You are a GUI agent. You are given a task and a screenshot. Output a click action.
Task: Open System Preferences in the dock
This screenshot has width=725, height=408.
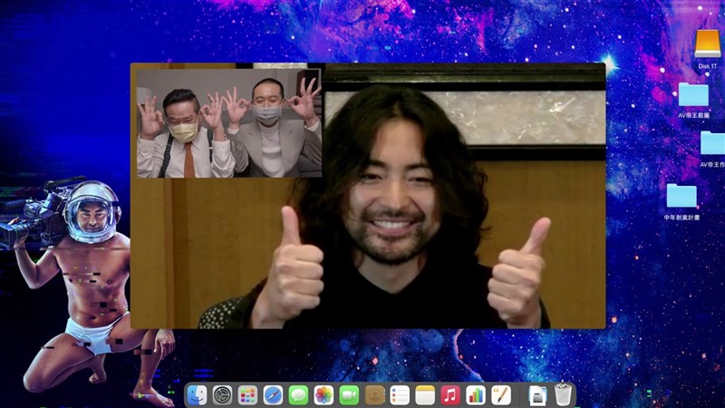click(222, 395)
